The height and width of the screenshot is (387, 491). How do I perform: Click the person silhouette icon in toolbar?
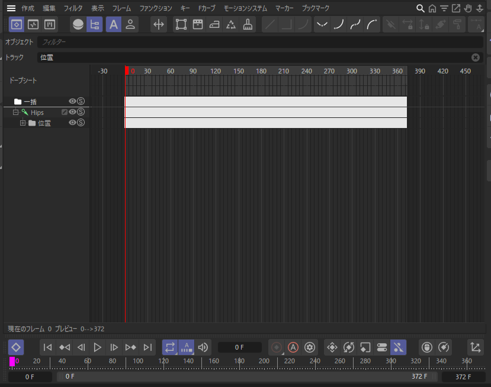[x=130, y=24]
